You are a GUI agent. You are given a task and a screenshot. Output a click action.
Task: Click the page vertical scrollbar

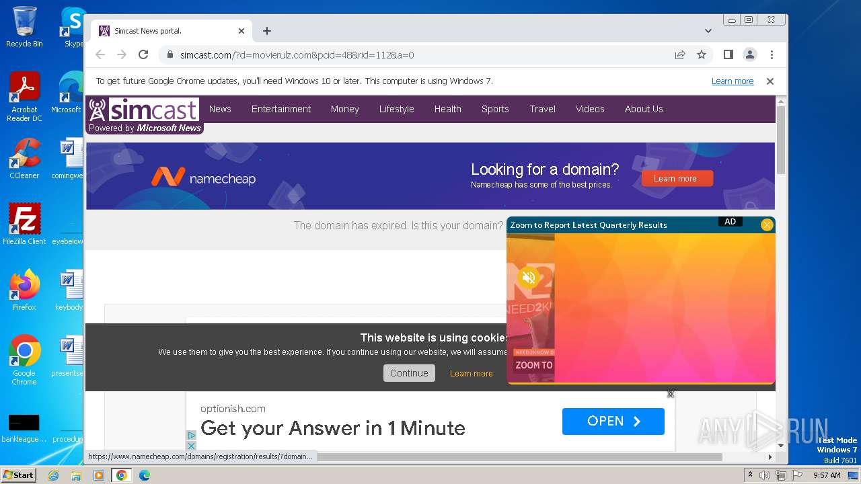tap(781, 139)
